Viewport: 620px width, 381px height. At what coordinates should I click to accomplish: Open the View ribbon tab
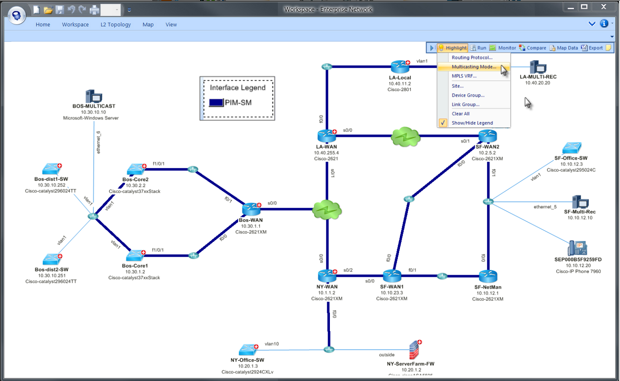[171, 24]
